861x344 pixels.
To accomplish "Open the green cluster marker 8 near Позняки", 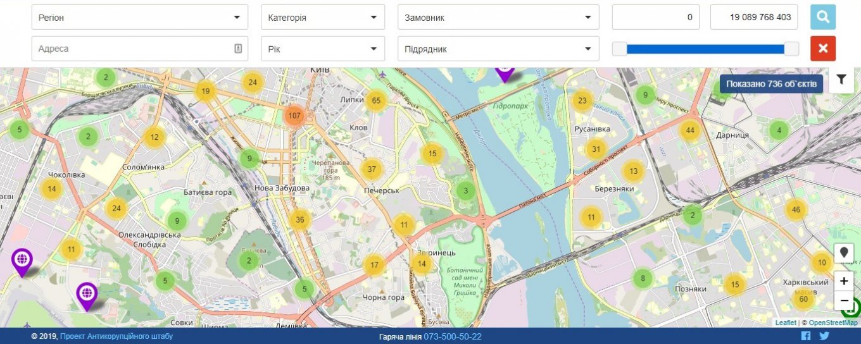I will [x=643, y=278].
